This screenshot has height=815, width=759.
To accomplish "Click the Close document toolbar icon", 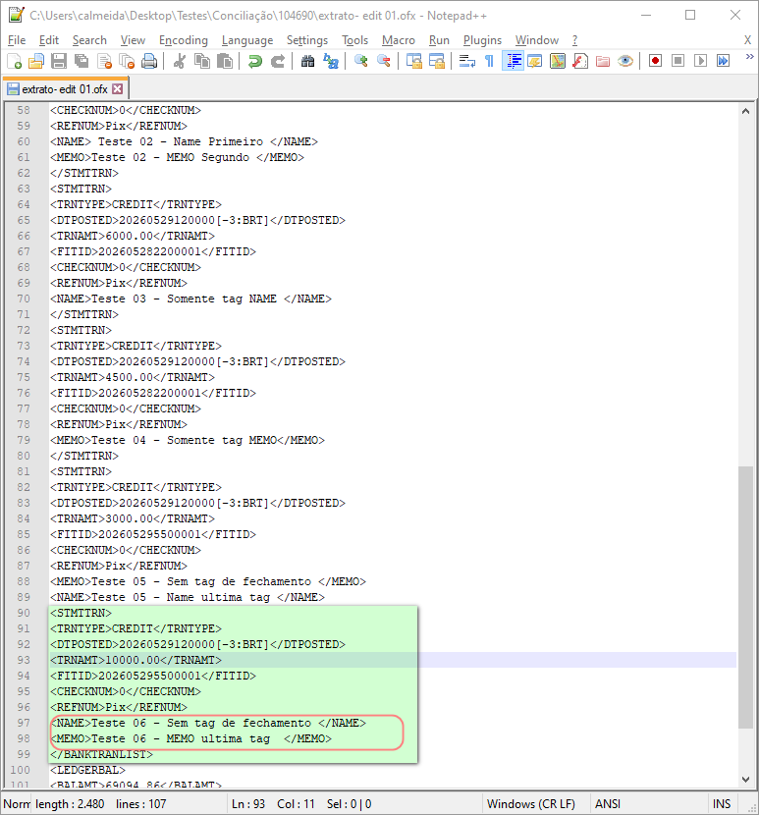I will (x=104, y=61).
